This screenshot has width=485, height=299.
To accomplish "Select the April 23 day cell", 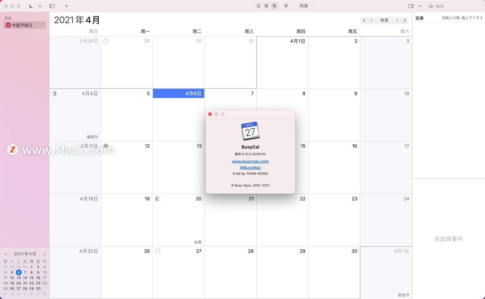I will [334, 220].
